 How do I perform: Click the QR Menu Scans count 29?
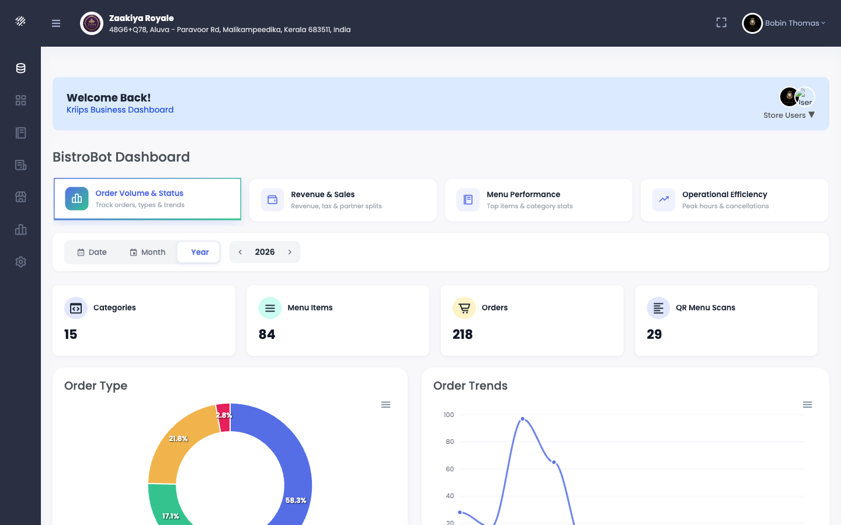[654, 334]
